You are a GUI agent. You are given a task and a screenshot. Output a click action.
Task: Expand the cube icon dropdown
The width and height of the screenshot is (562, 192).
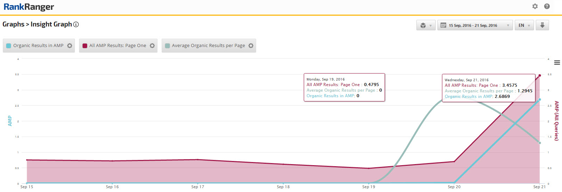[426, 25]
